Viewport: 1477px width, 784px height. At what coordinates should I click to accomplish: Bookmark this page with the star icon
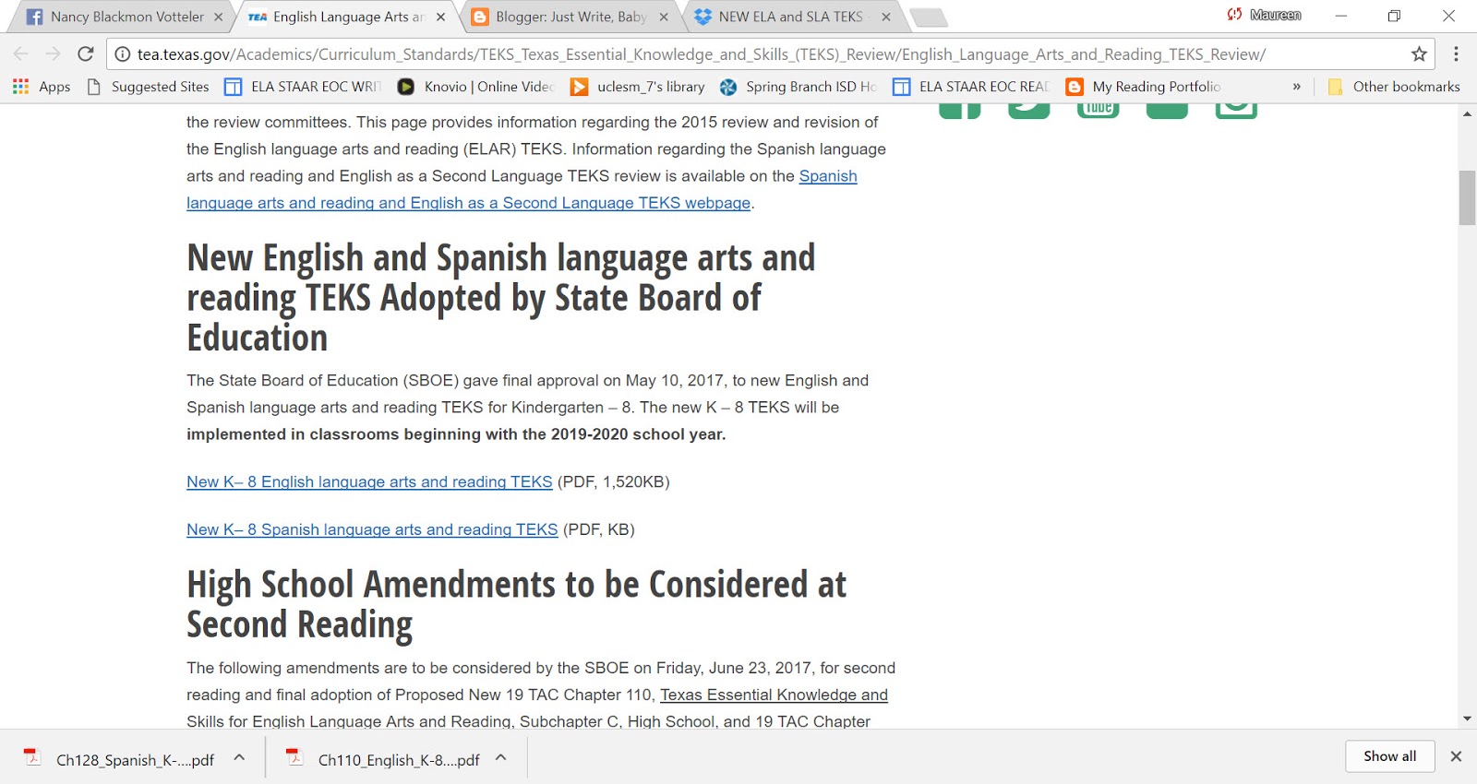[x=1419, y=54]
